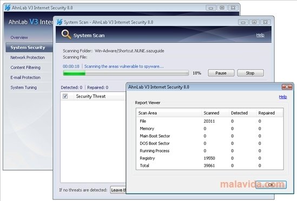Go to Network Protection in the sidebar
The height and width of the screenshot is (201, 297).
[28, 57]
